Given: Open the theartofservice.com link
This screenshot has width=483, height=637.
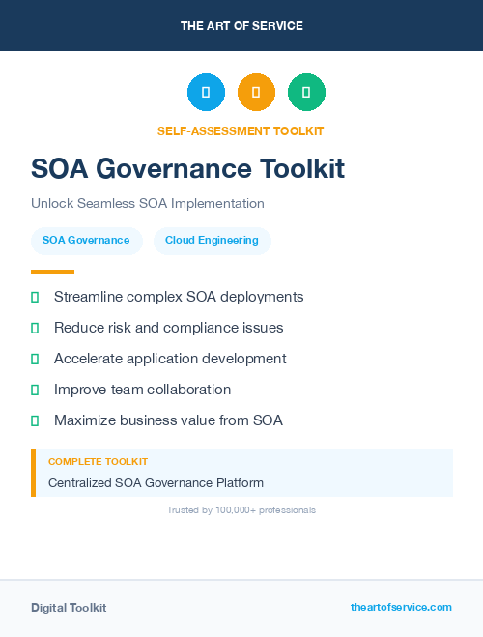Looking at the screenshot, I should pos(401,607).
